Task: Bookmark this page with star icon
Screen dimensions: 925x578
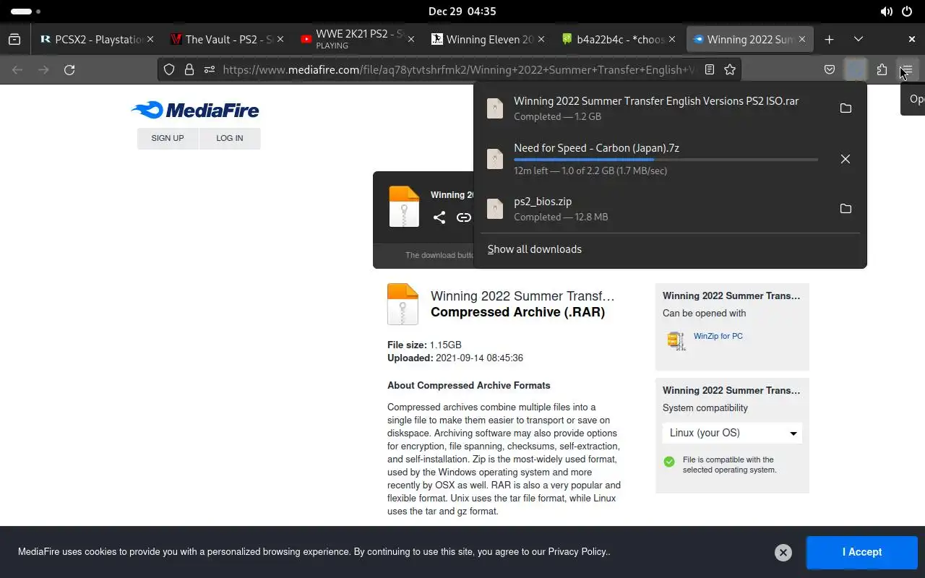Action: pyautogui.click(x=730, y=70)
